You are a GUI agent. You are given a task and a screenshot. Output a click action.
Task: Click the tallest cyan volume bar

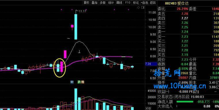[76, 99]
